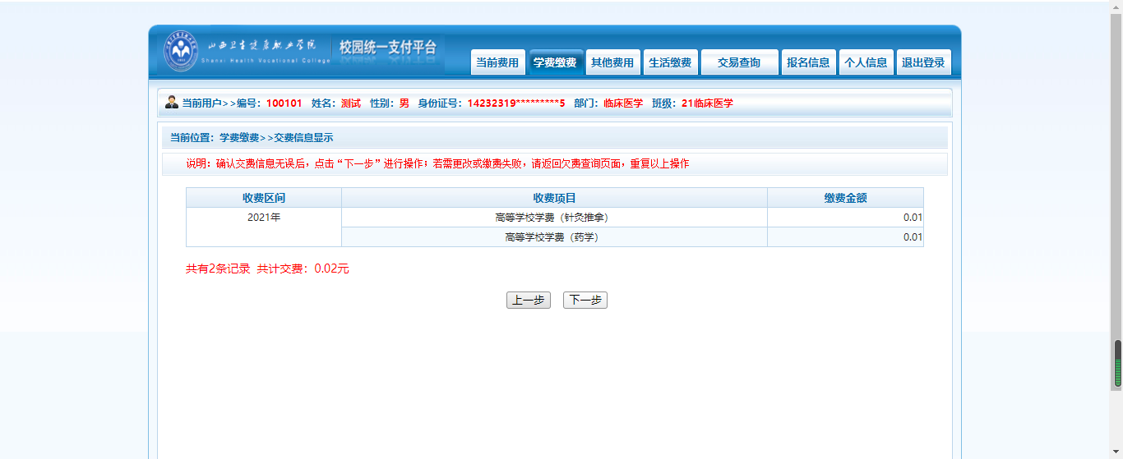Open the 报名信息 tab

(808, 62)
